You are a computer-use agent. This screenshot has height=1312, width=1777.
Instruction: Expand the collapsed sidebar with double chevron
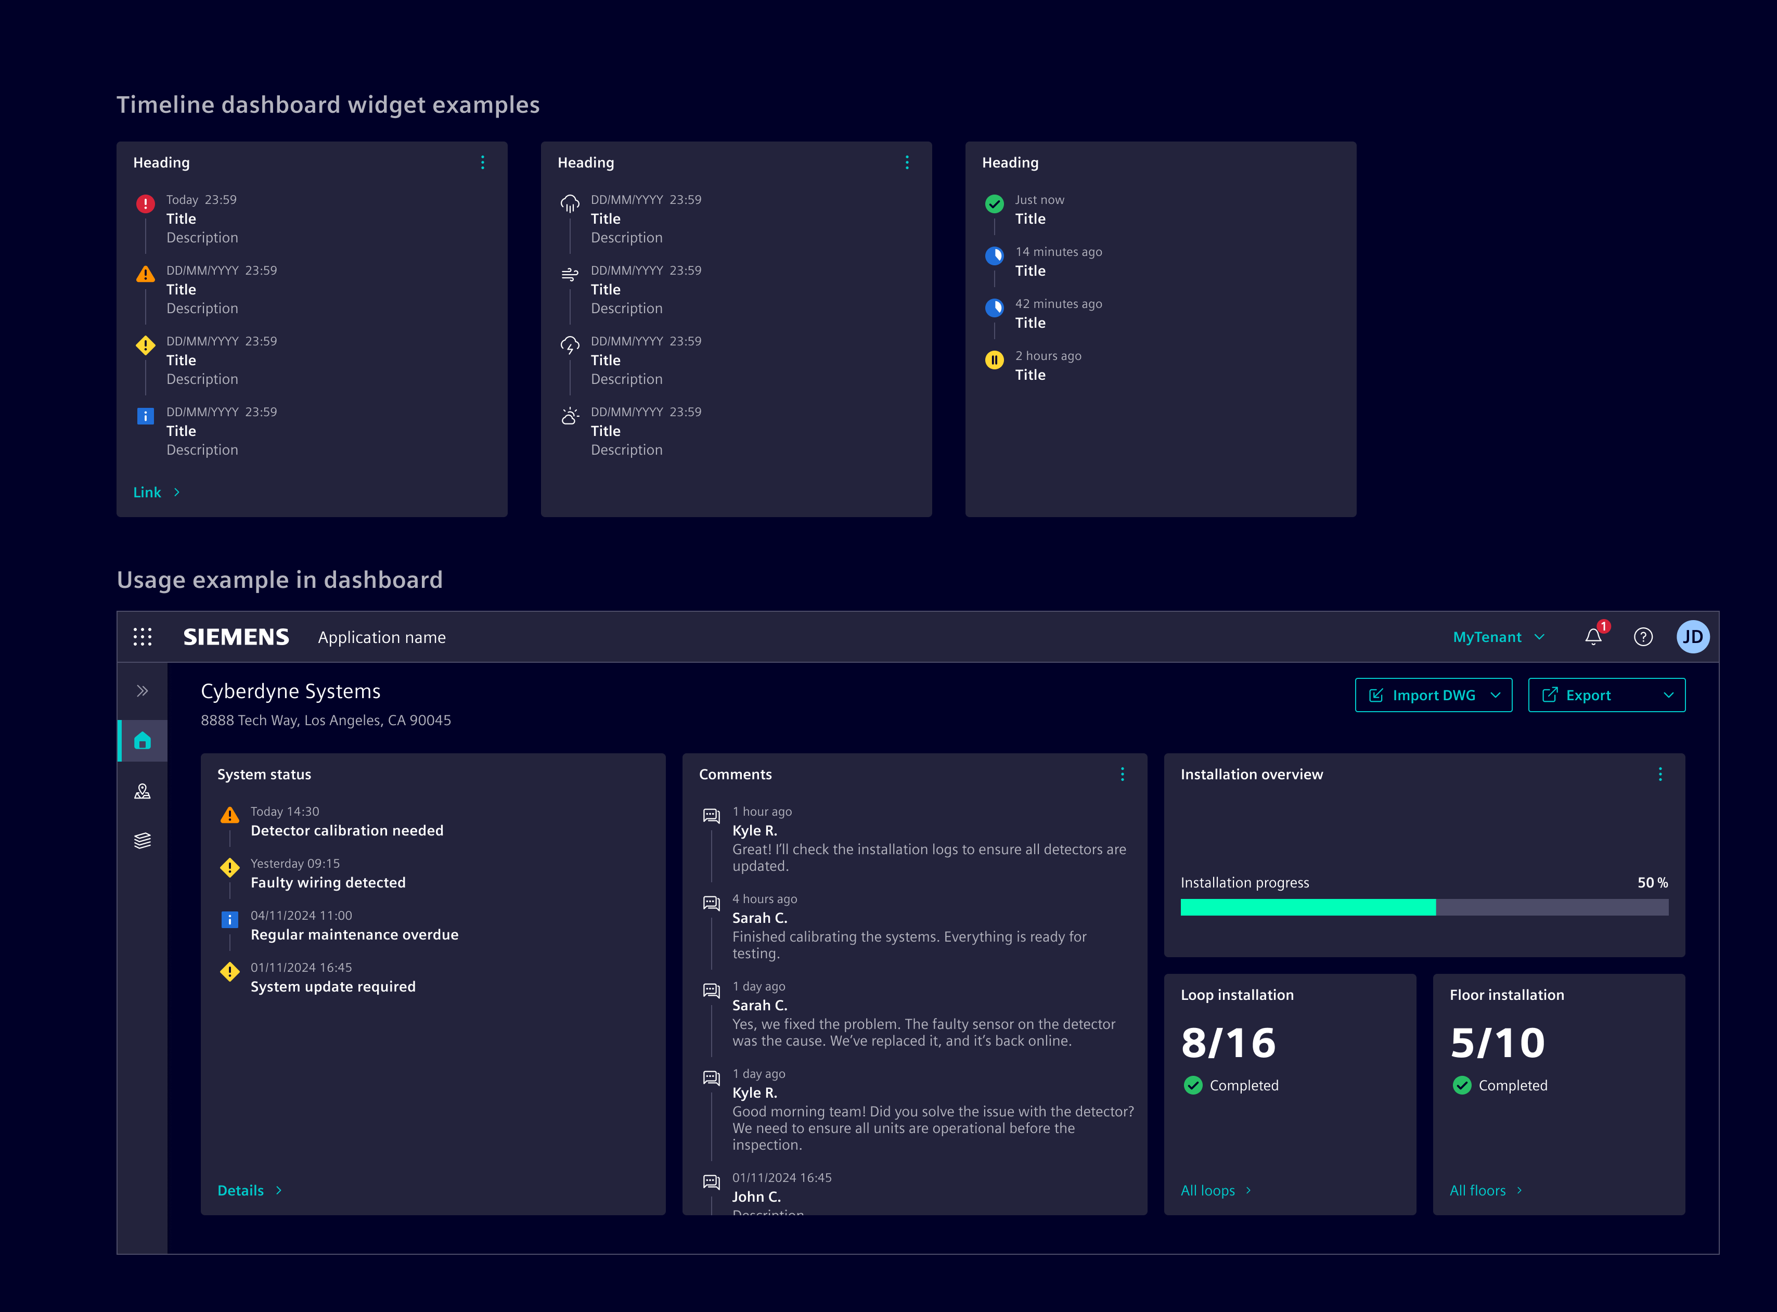pyautogui.click(x=142, y=690)
